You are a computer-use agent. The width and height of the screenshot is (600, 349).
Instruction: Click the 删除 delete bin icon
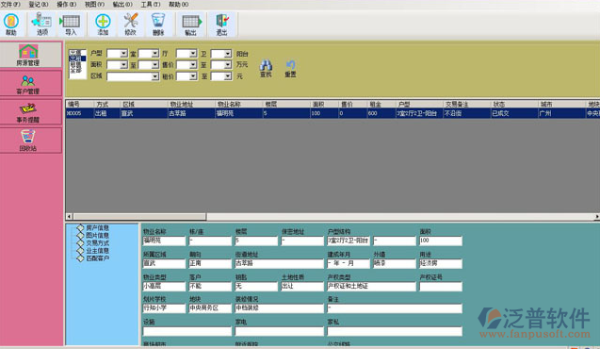tap(158, 25)
